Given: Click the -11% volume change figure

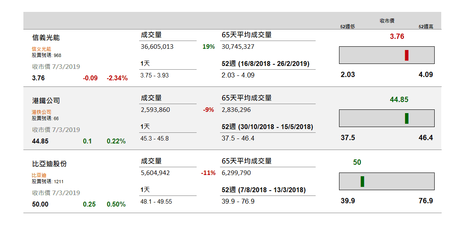Looking at the screenshot, I should 208,173.
